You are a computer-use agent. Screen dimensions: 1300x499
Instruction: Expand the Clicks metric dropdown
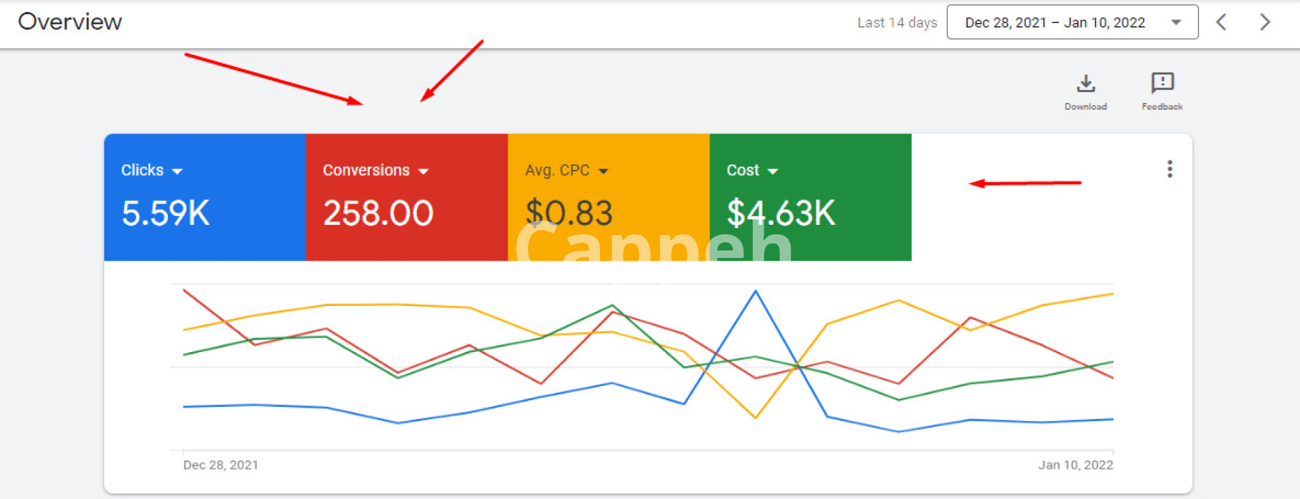(177, 171)
